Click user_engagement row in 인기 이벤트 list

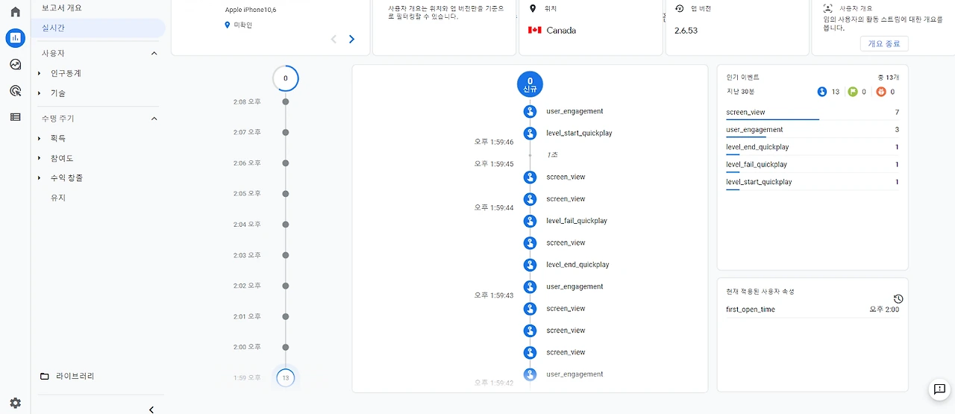[x=812, y=130]
